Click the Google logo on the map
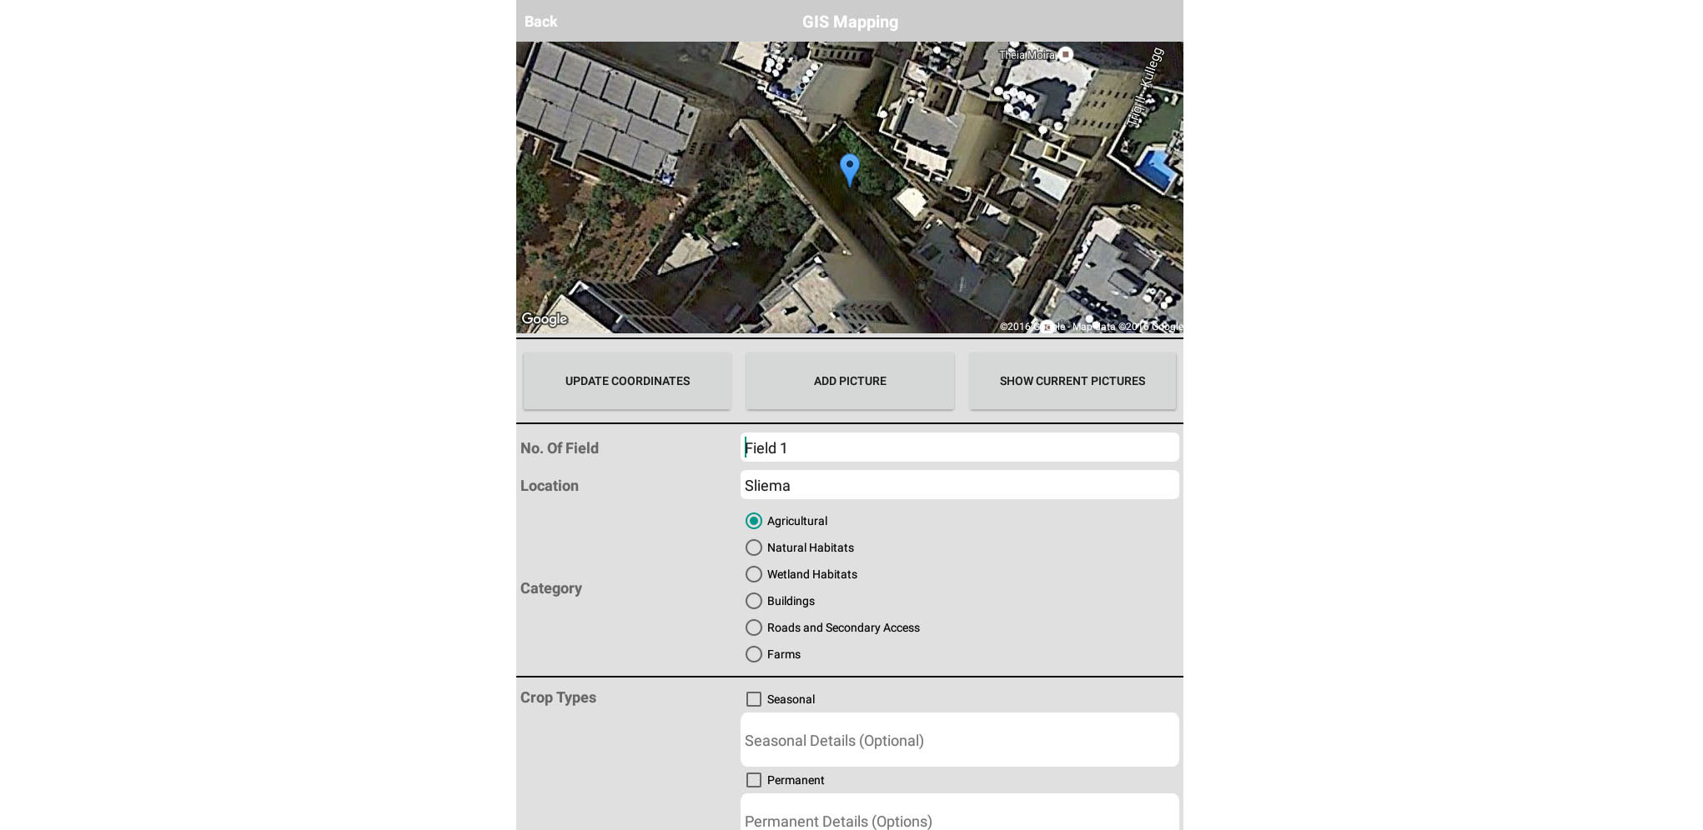This screenshot has width=1703, height=830. pos(544,319)
